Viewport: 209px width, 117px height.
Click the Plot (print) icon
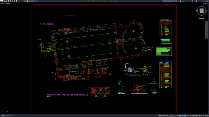click(17, 1)
